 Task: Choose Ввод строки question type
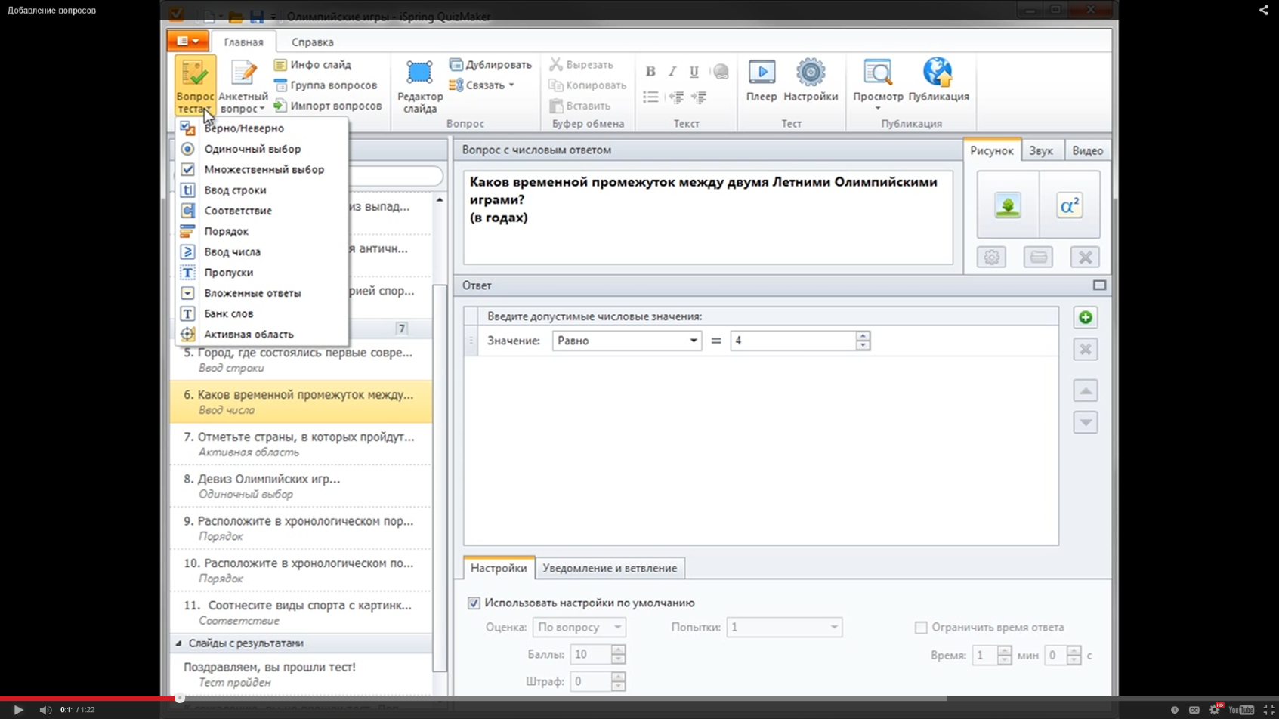[261, 190]
